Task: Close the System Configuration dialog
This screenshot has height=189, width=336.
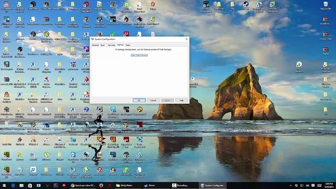Action: coord(186,39)
